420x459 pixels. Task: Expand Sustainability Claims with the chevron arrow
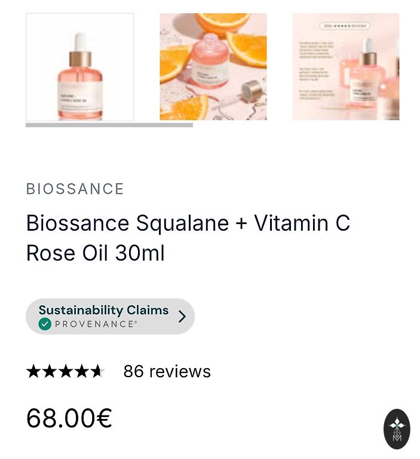tap(182, 316)
